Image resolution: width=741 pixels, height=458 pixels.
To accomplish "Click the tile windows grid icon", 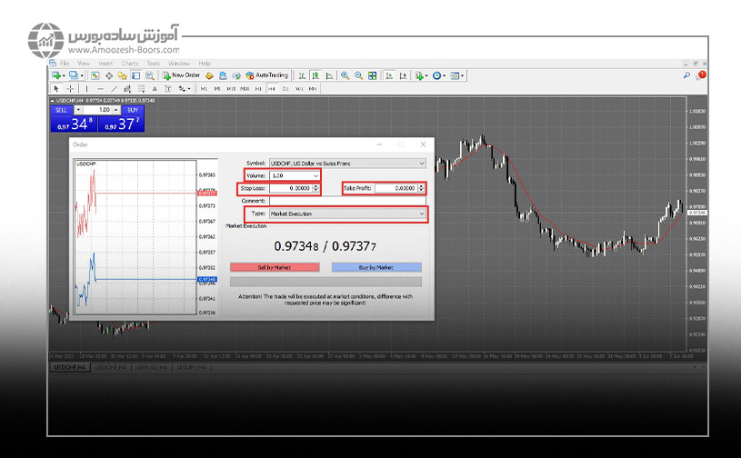I will [x=374, y=75].
